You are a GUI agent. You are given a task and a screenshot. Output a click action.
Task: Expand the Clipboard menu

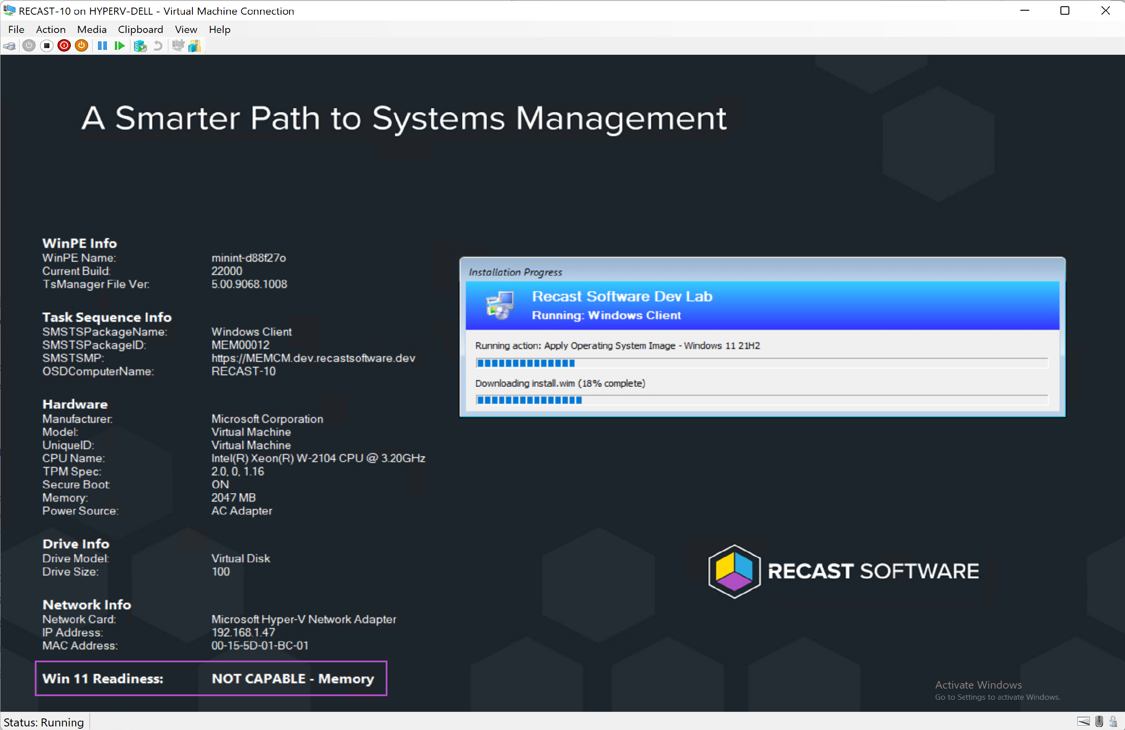coord(140,29)
